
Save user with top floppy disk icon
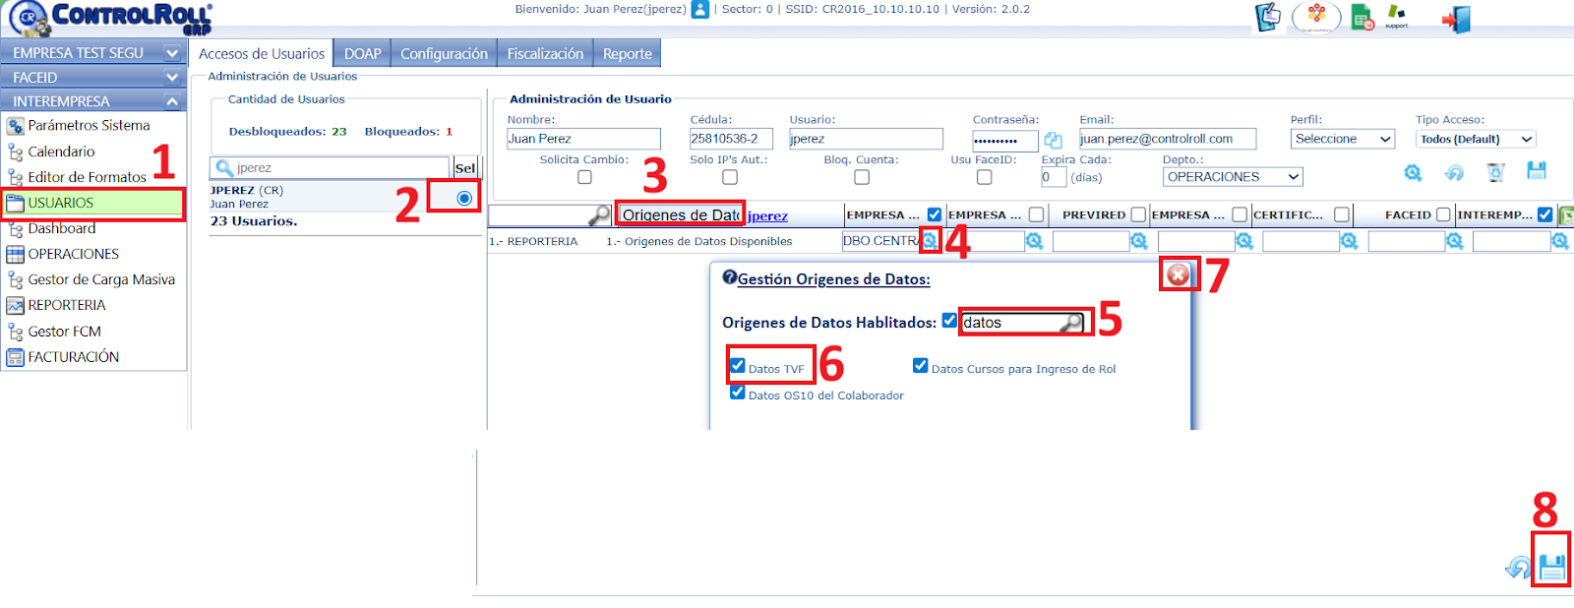pyautogui.click(x=1537, y=171)
